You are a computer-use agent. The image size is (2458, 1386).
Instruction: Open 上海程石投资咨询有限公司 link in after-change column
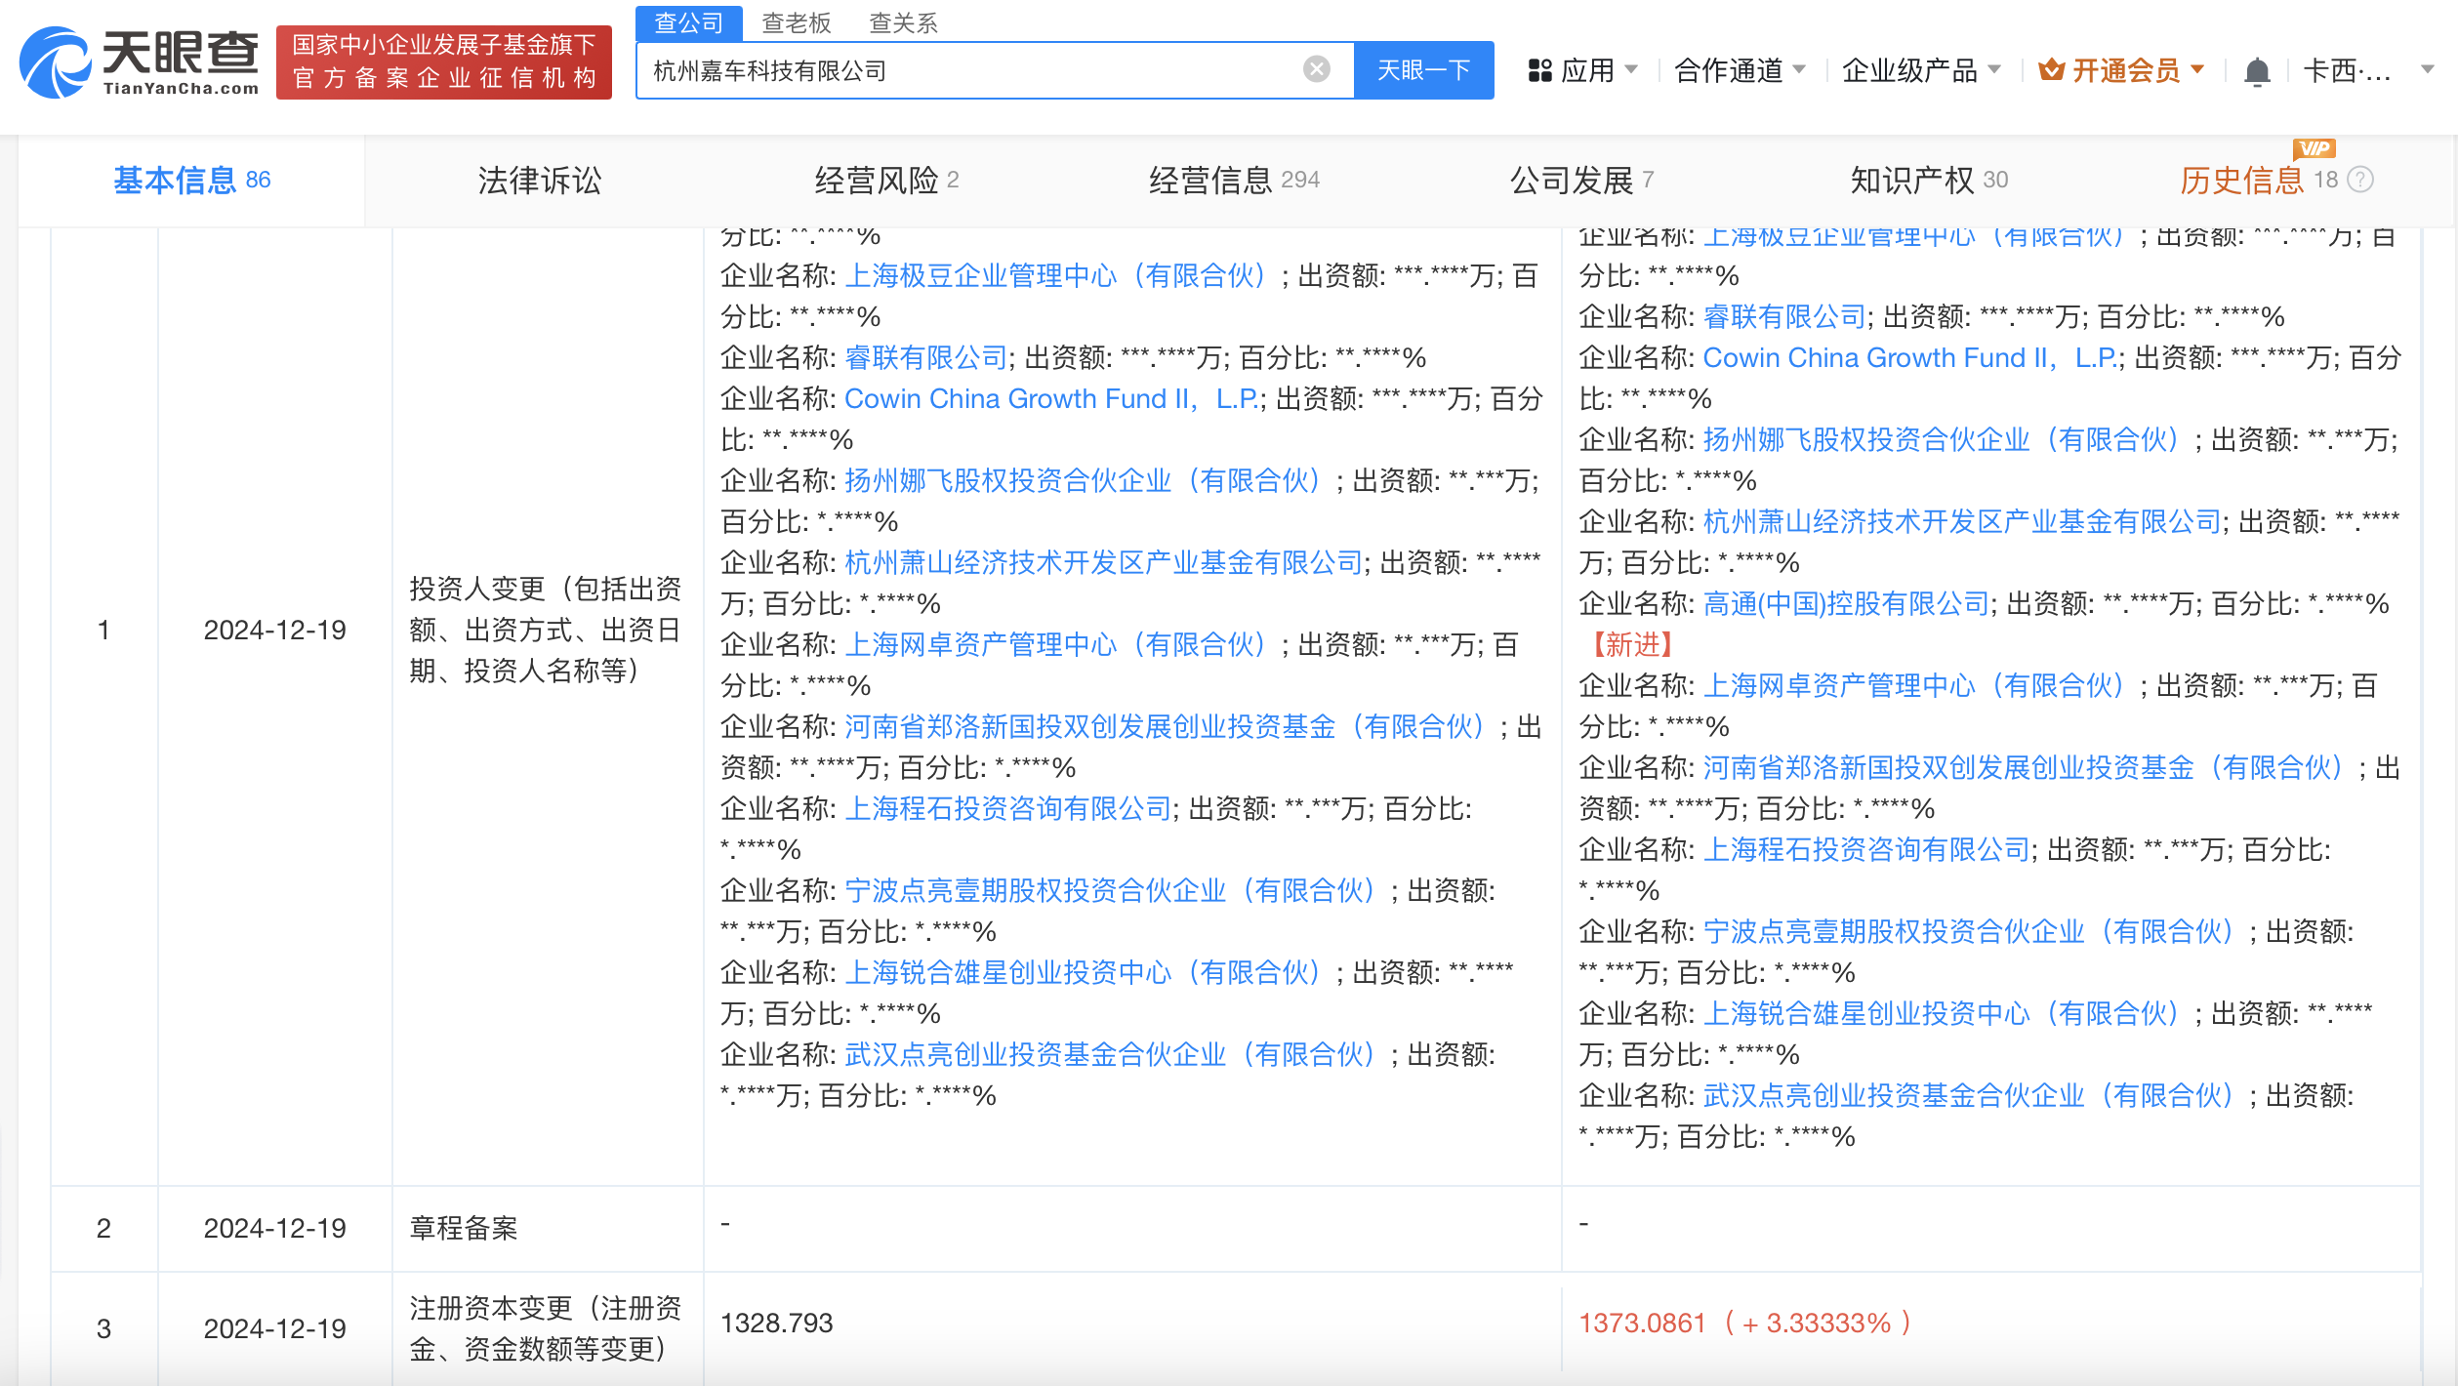click(x=1866, y=850)
